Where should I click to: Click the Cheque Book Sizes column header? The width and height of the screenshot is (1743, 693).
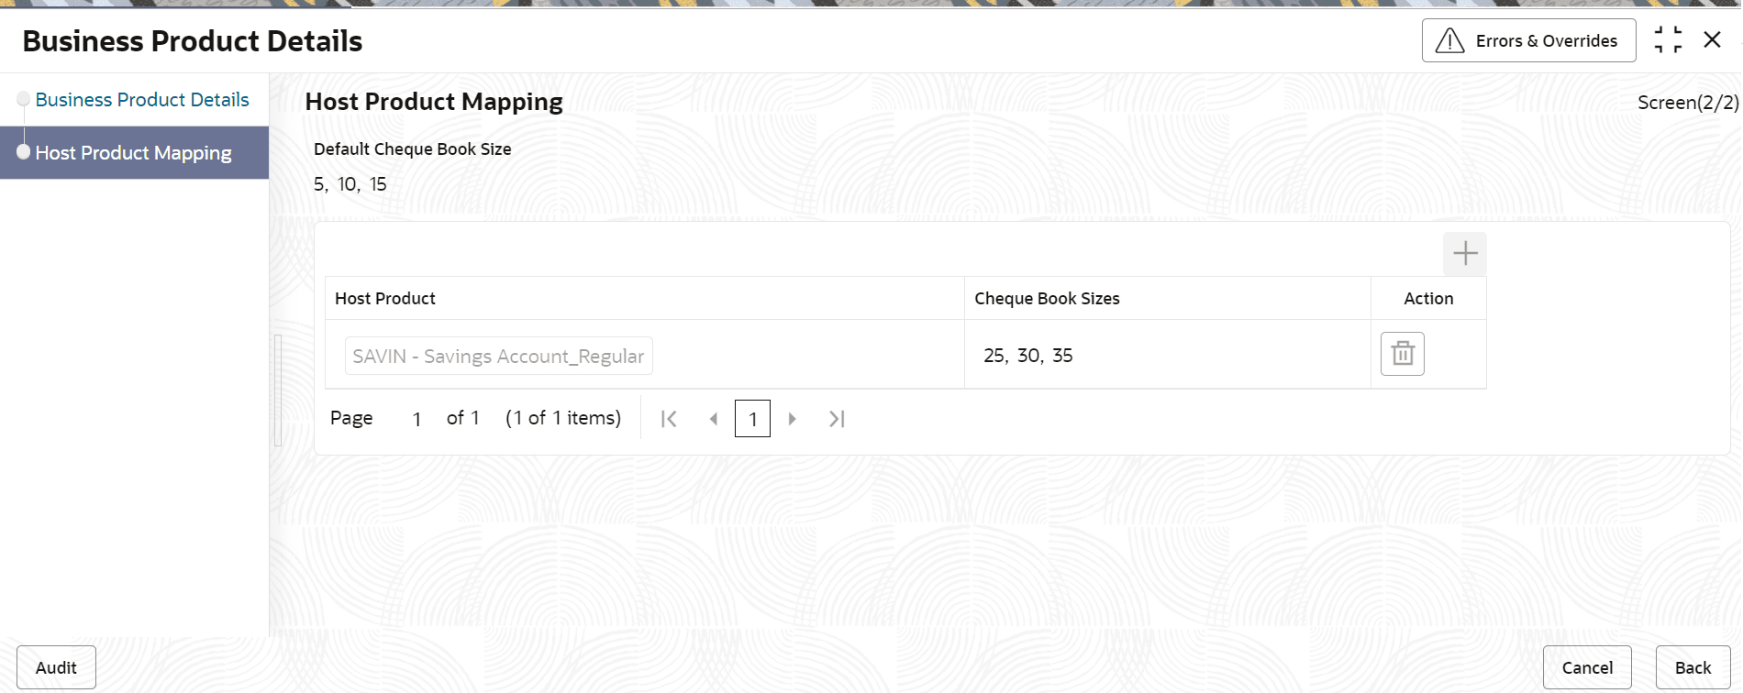1047,299
